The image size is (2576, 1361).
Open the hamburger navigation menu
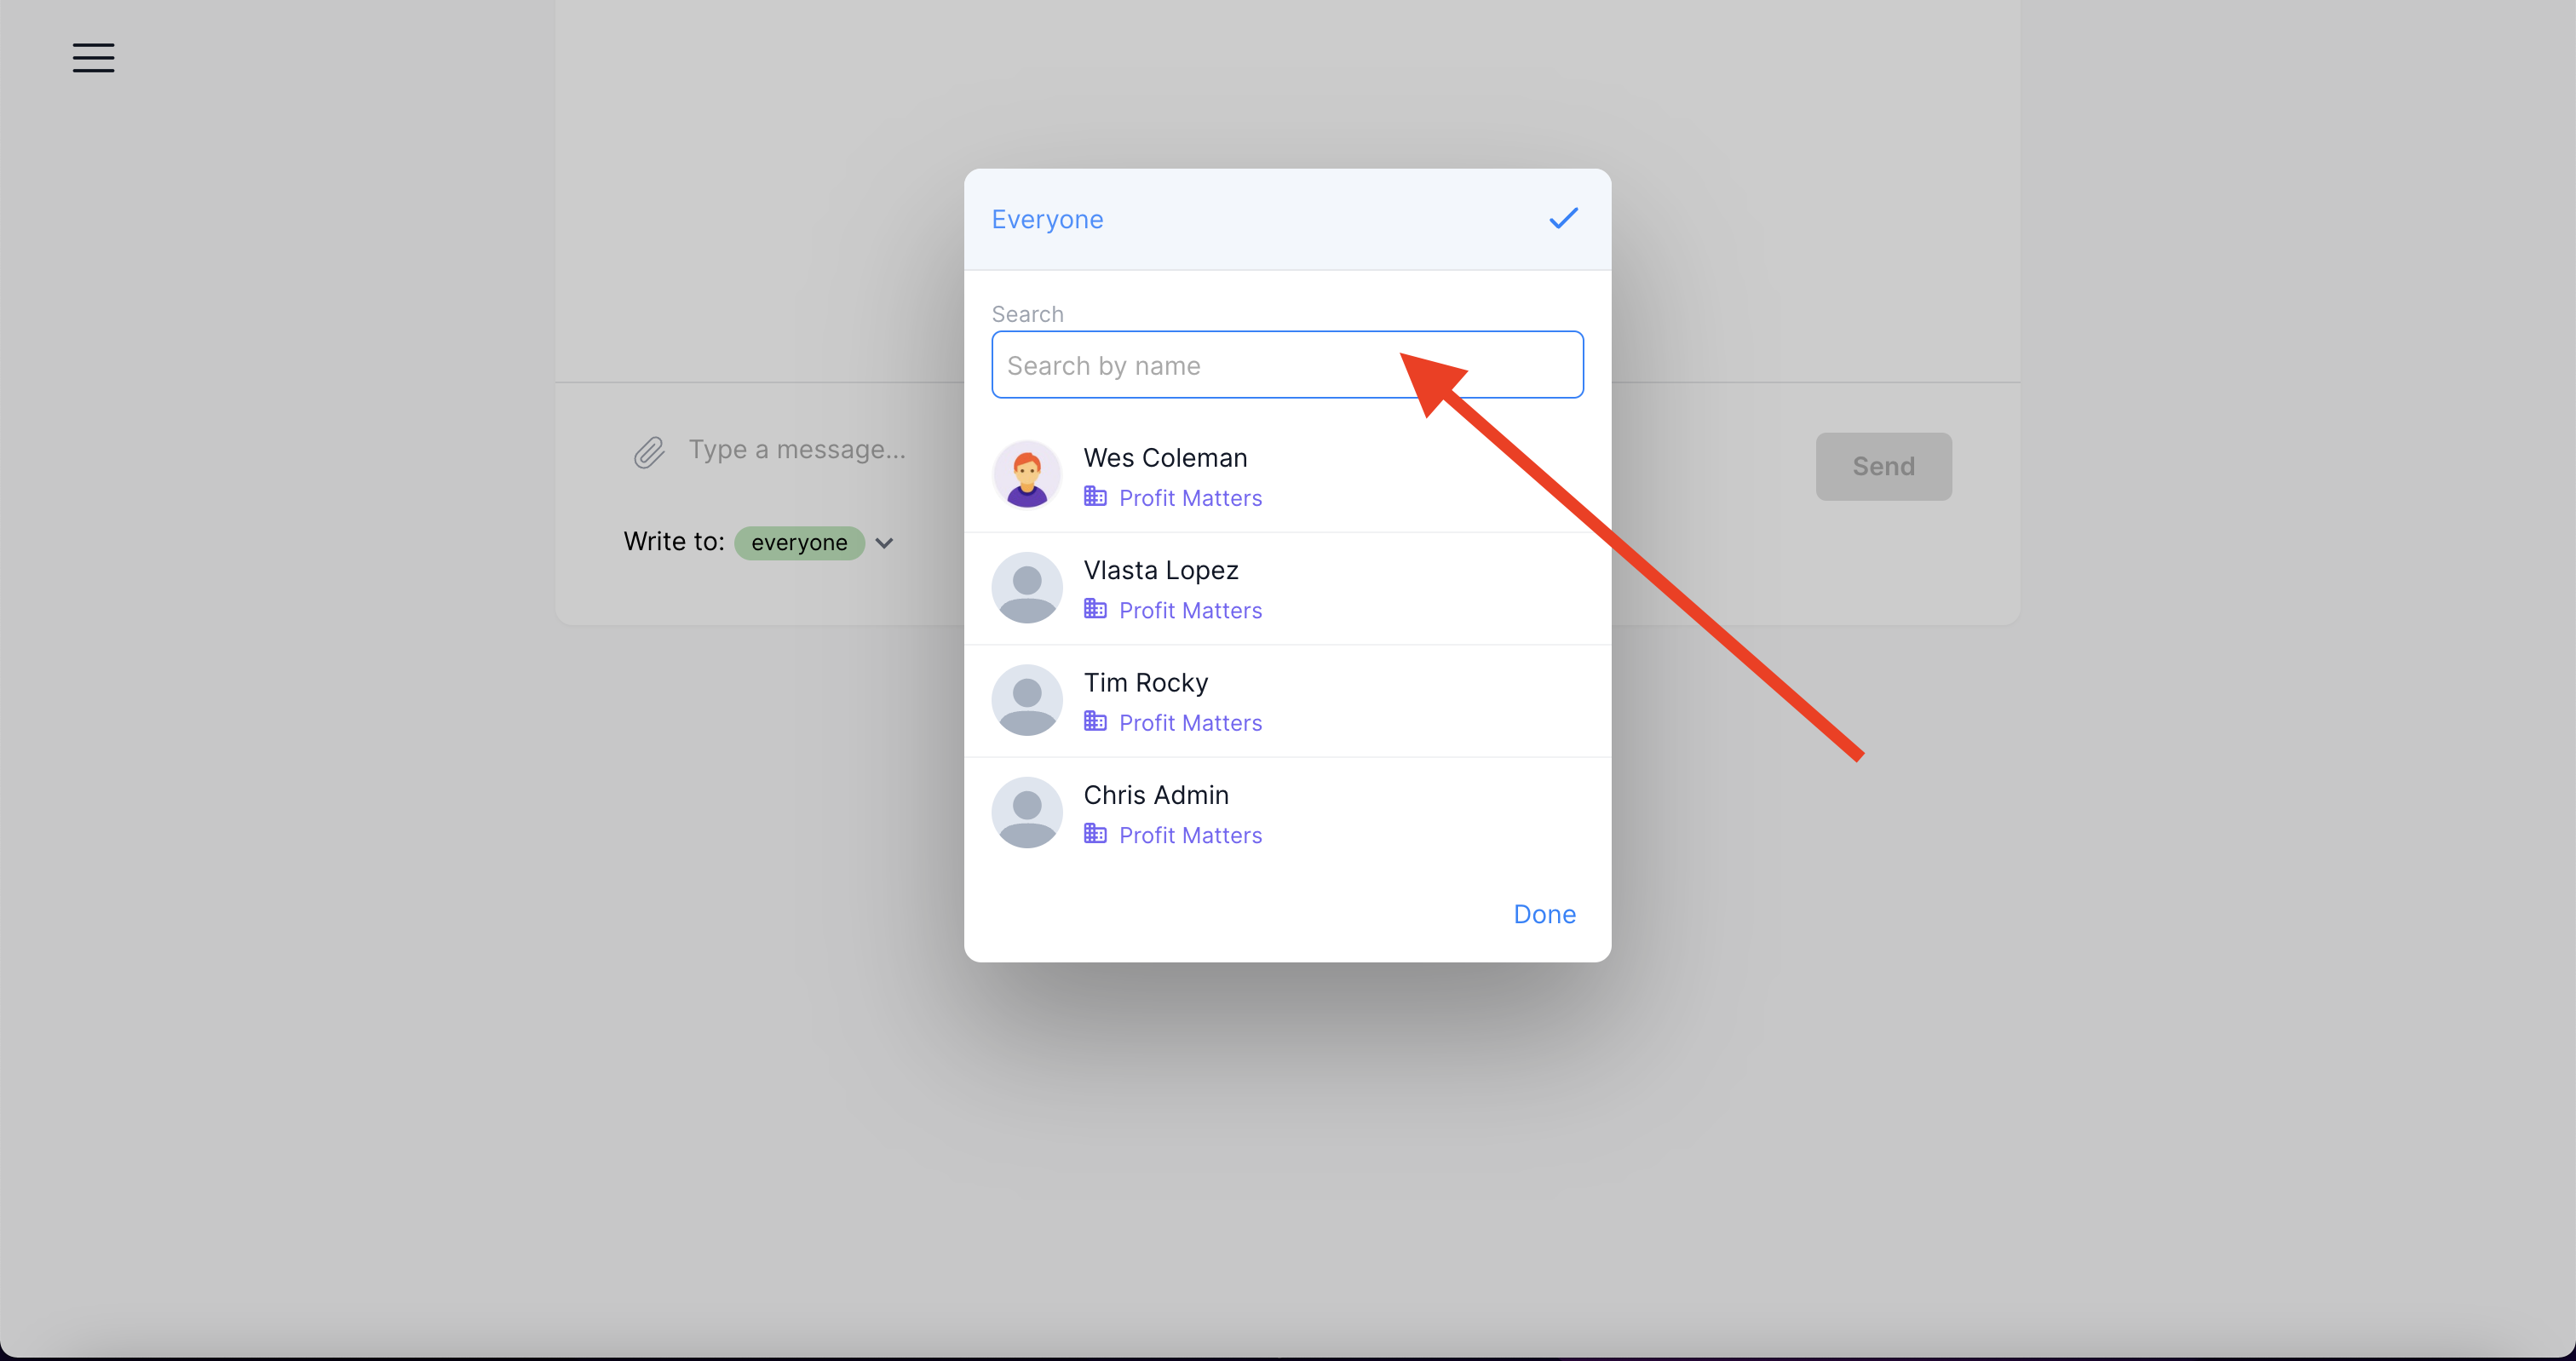pos(92,58)
